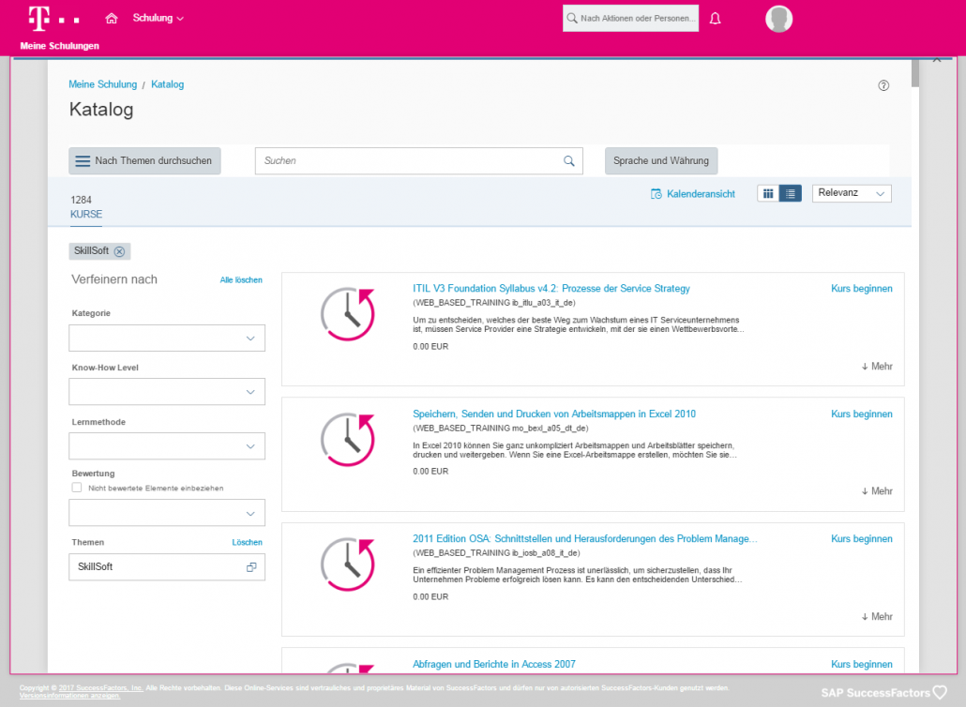
Task: Open the SkillSoft topic picker icon under Themen
Action: point(251,567)
